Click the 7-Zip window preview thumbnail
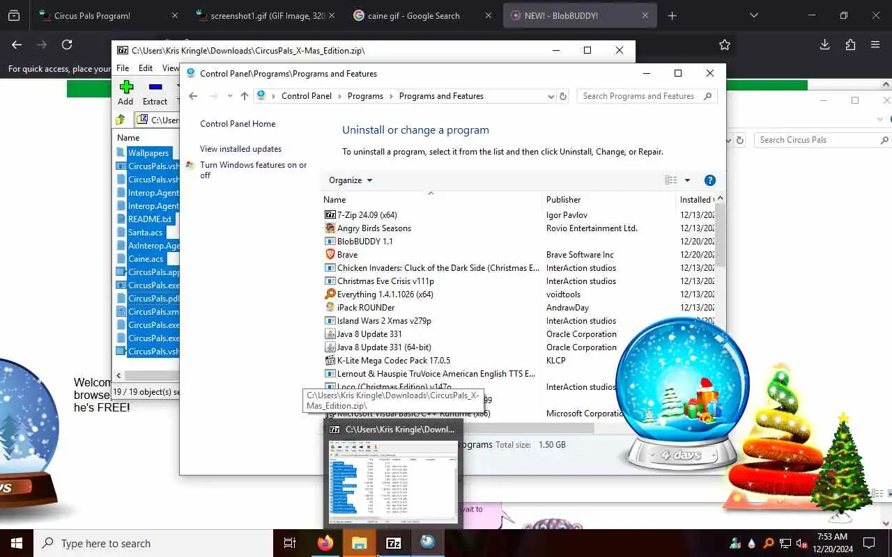The image size is (892, 557). [393, 481]
